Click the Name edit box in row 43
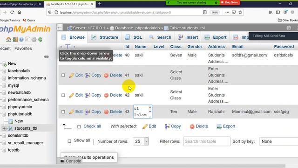 tap(143, 112)
